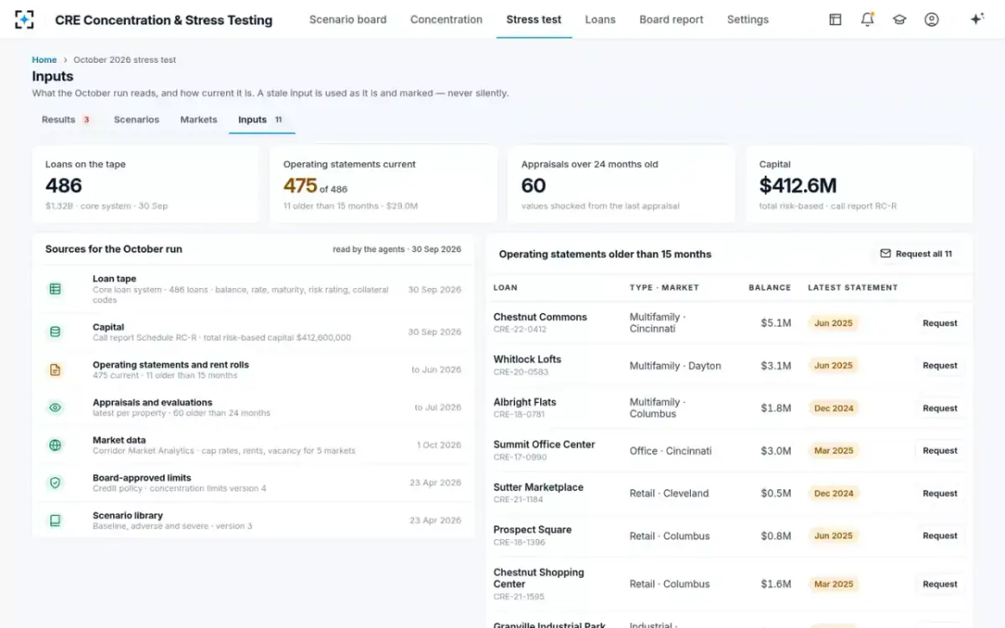Click the loan ID CRE-22-0412
Viewport: 1005px width, 628px height.
(520, 330)
